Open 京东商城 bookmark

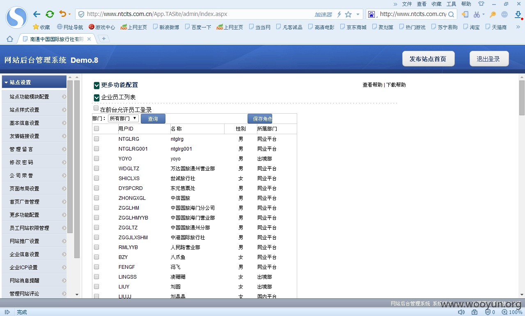pos(353,27)
